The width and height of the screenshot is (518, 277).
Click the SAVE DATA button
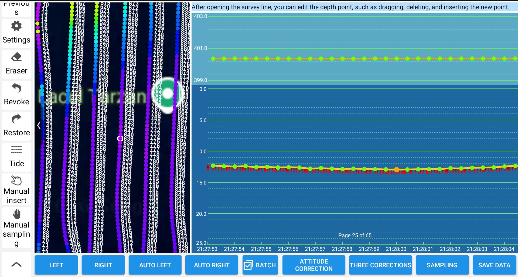pos(494,265)
